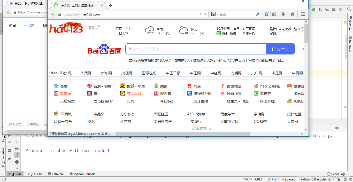Open the 新浪 · 微博 site link

click(103, 86)
